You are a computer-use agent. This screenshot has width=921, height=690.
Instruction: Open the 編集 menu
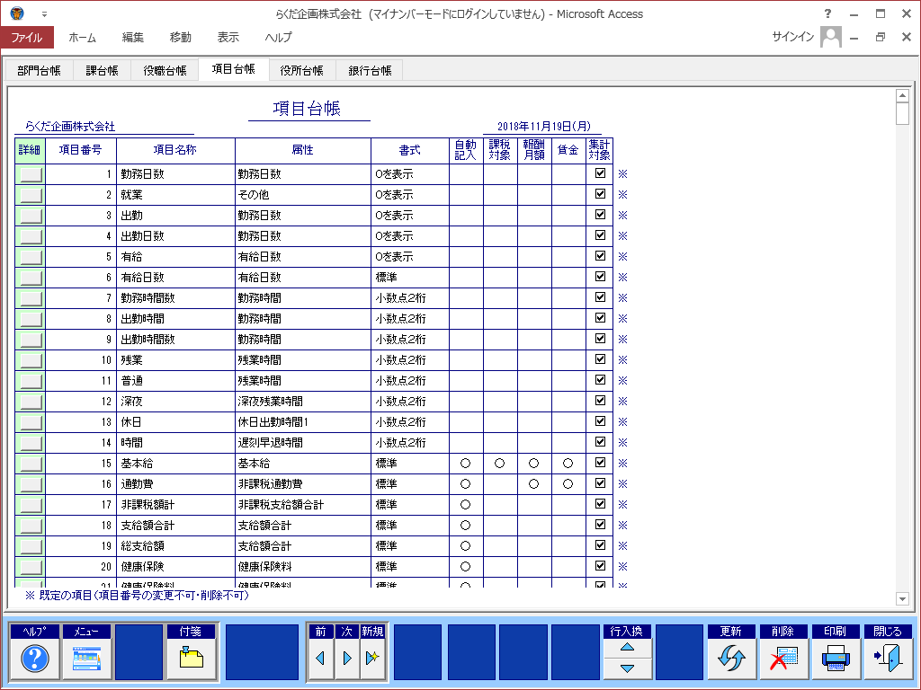pyautogui.click(x=133, y=38)
